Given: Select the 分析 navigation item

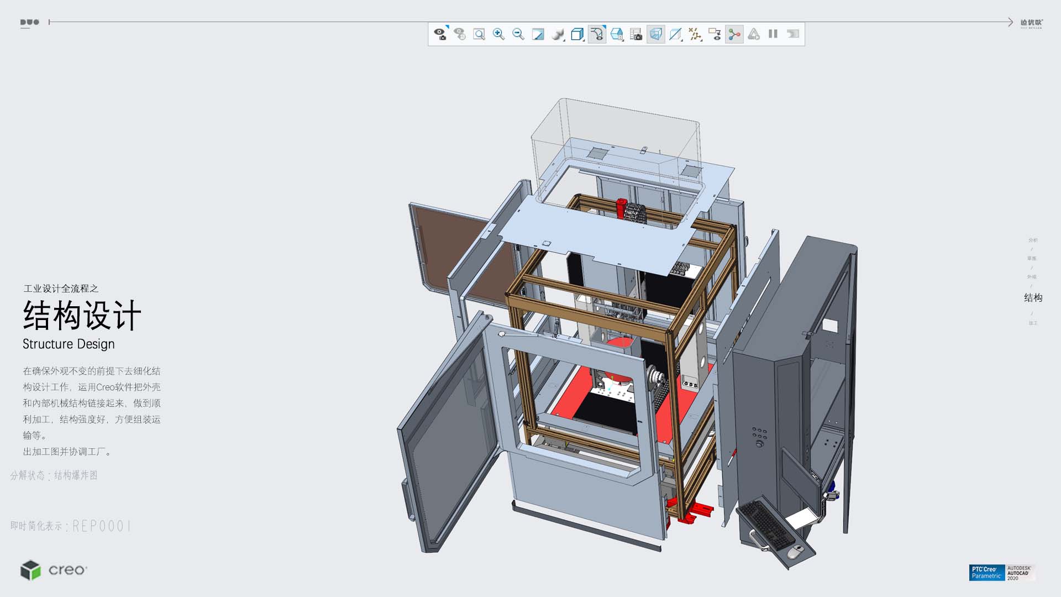Looking at the screenshot, I should tap(1033, 240).
